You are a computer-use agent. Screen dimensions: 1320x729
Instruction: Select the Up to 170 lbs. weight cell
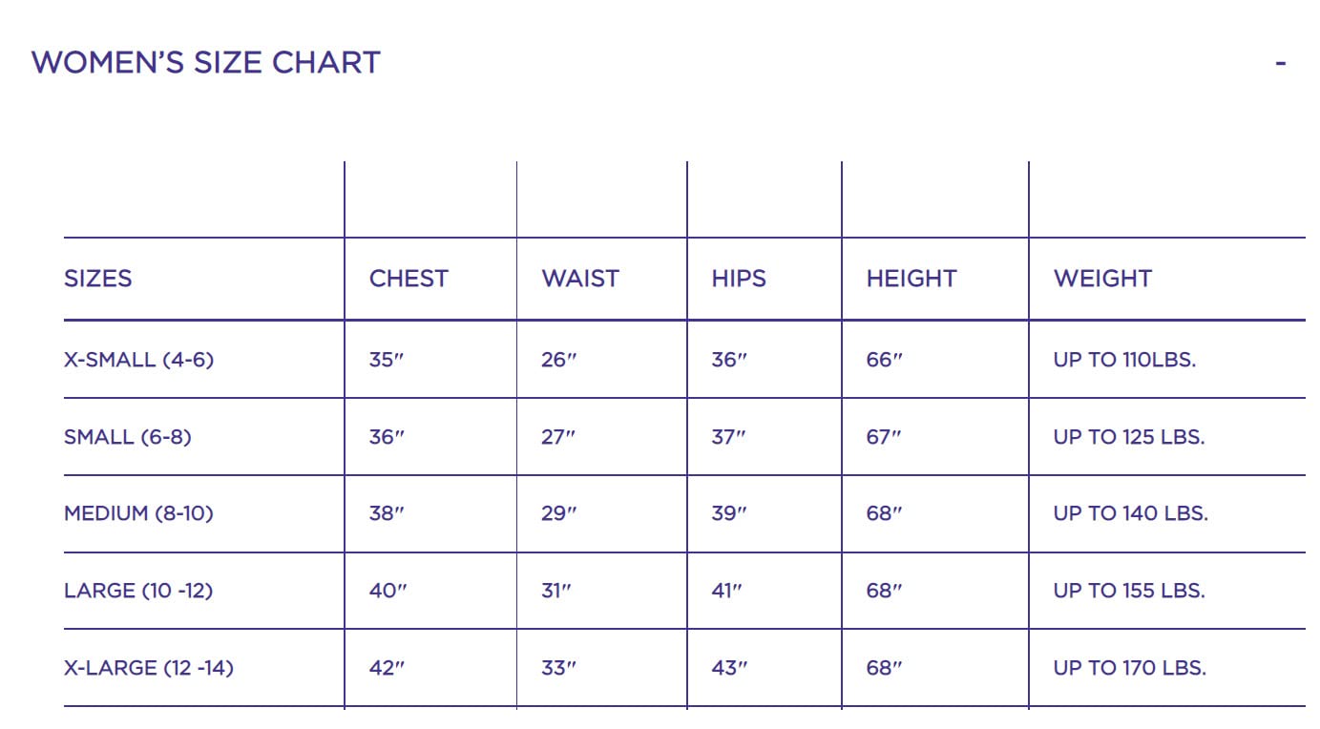(1130, 668)
